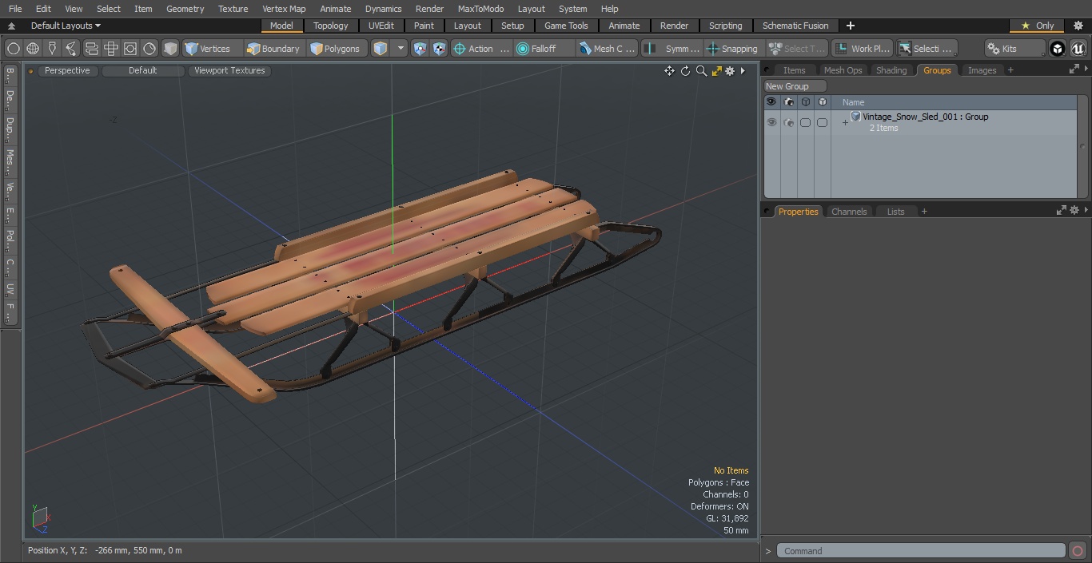This screenshot has height=563, width=1092.
Task: Click the eye column header in Groups list
Action: pos(771,102)
